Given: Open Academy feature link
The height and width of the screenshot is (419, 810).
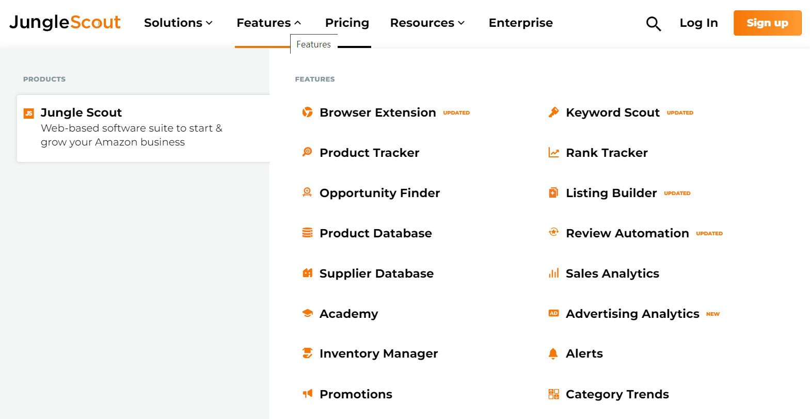Looking at the screenshot, I should (x=348, y=314).
